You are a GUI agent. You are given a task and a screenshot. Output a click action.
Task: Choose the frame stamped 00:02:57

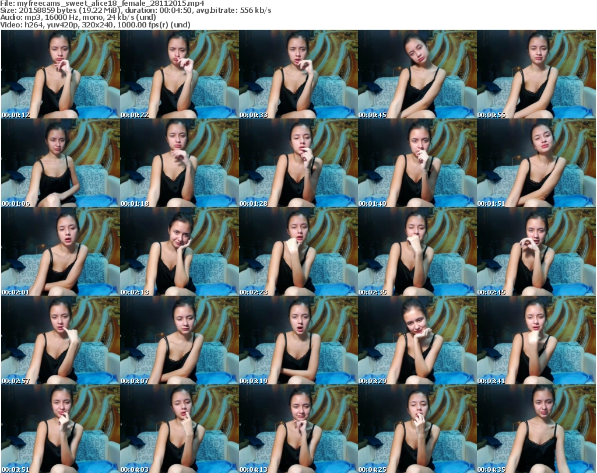(x=61, y=340)
